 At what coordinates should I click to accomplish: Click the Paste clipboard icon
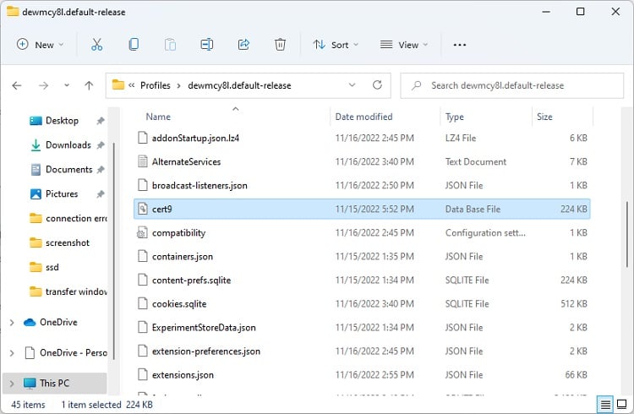pyautogui.click(x=170, y=45)
